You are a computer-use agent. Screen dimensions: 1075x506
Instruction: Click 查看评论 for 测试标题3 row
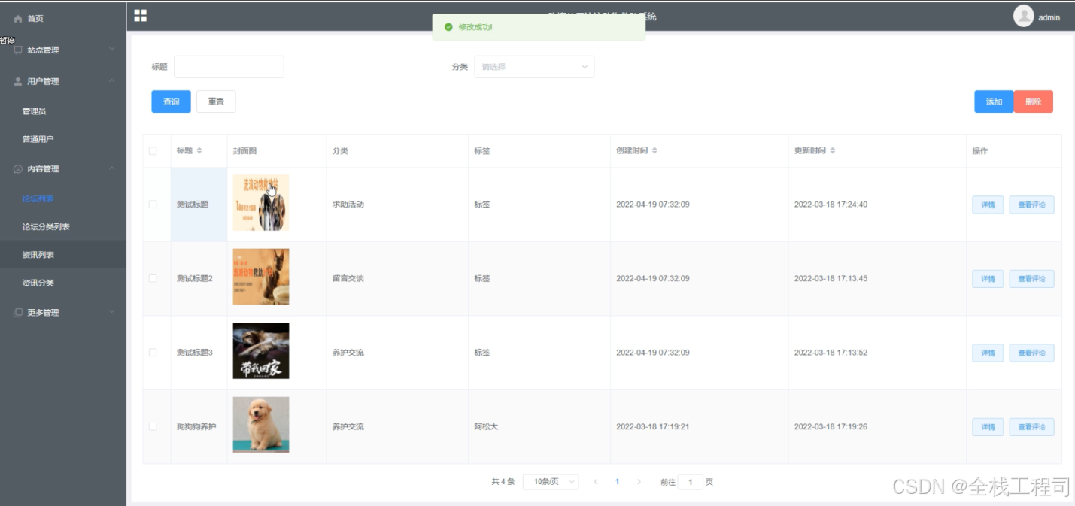[x=1031, y=353]
